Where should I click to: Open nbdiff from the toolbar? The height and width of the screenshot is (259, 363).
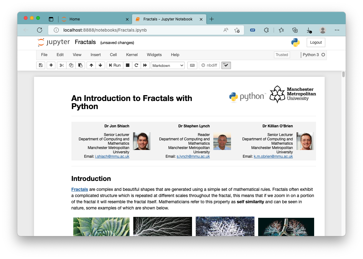209,65
